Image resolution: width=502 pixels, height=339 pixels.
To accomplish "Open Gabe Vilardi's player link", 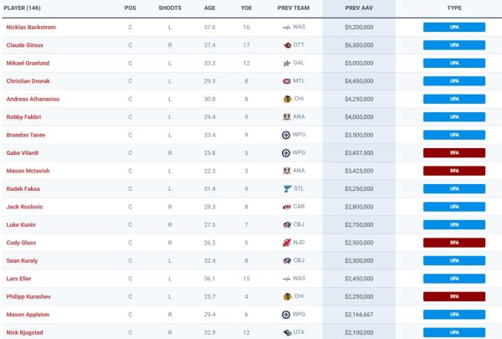I will [x=23, y=153].
